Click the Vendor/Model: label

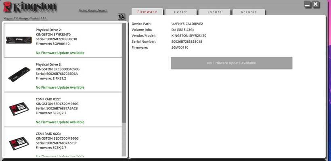tap(144, 35)
